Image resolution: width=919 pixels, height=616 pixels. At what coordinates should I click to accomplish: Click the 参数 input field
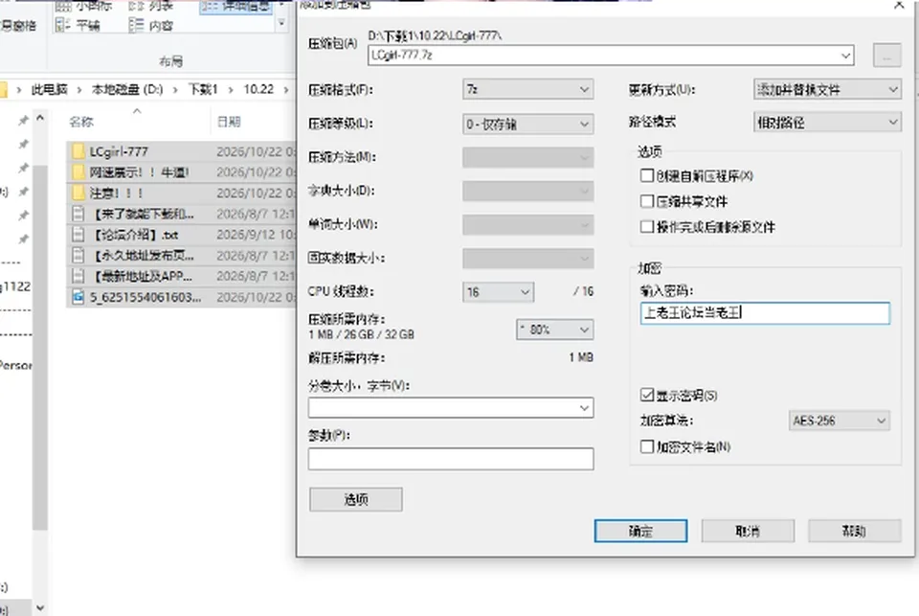coord(451,459)
